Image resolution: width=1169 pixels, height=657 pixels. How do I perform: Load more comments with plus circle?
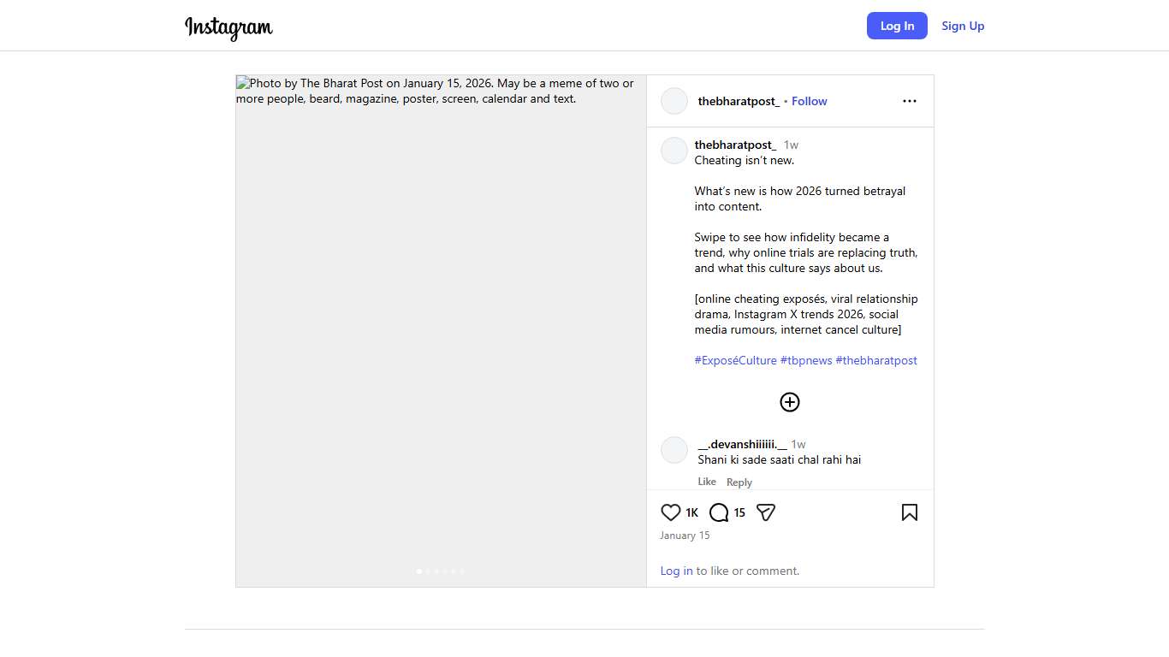pyautogui.click(x=789, y=402)
